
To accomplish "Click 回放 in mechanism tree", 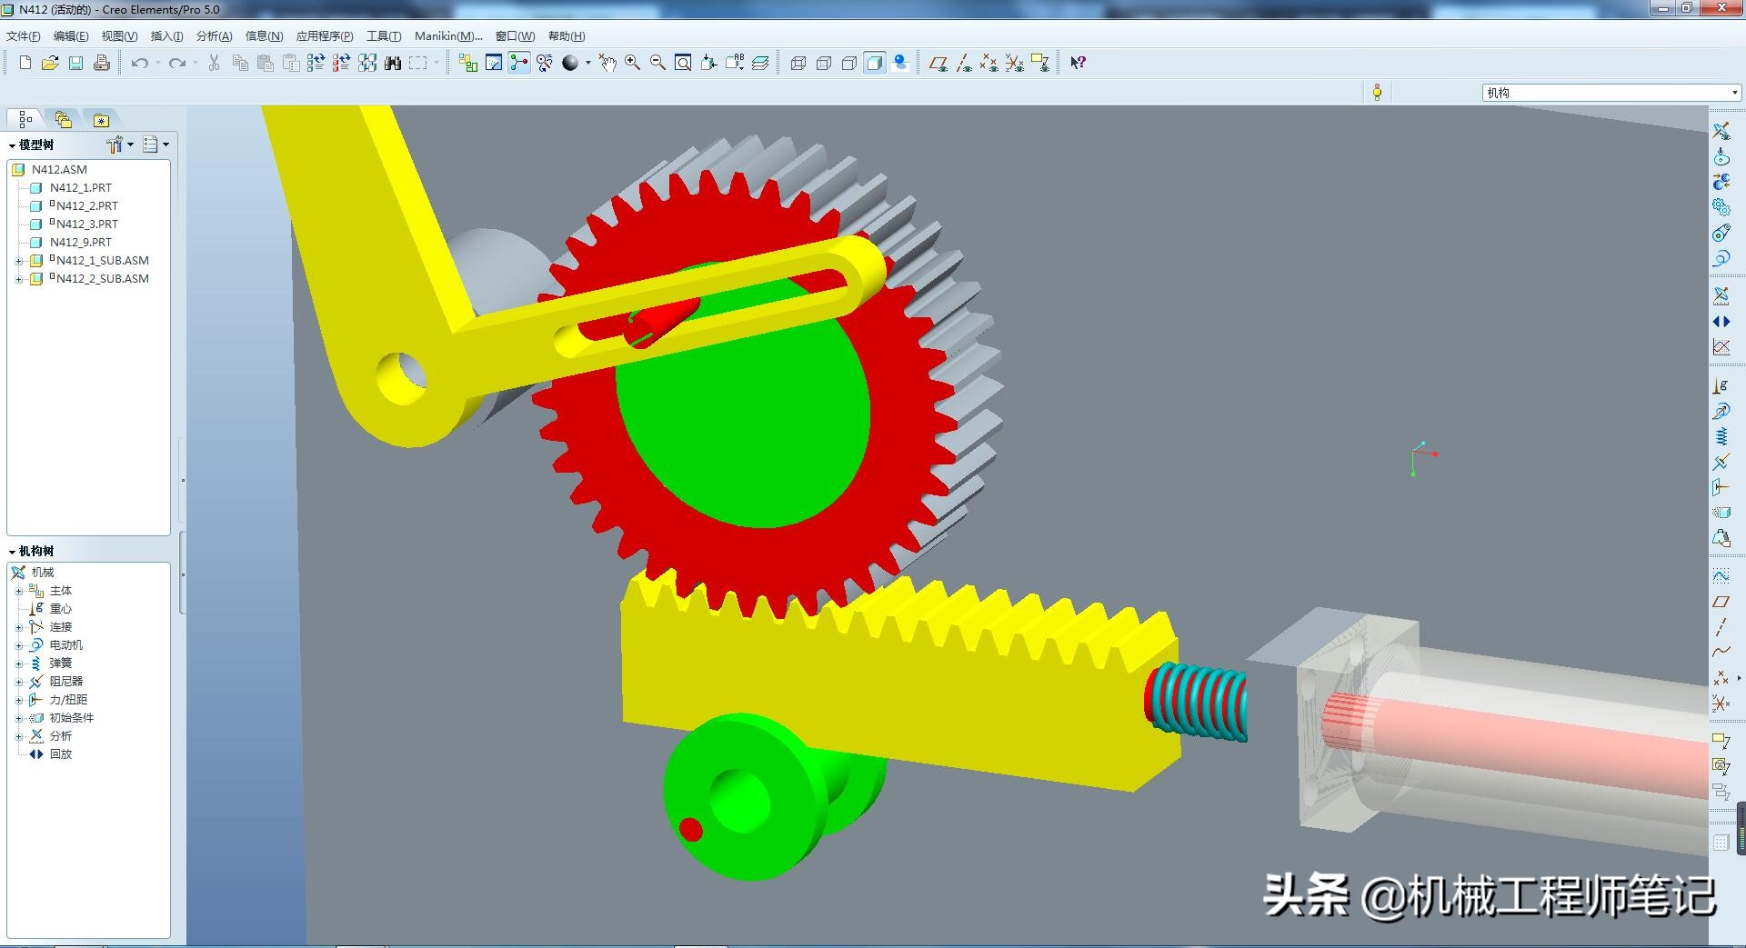I will 60,754.
